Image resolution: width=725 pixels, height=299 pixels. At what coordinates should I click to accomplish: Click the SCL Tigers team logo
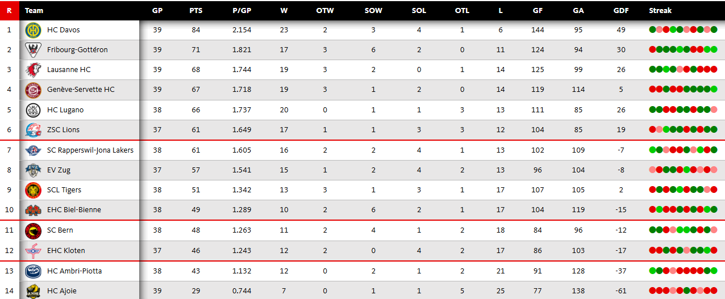click(33, 190)
